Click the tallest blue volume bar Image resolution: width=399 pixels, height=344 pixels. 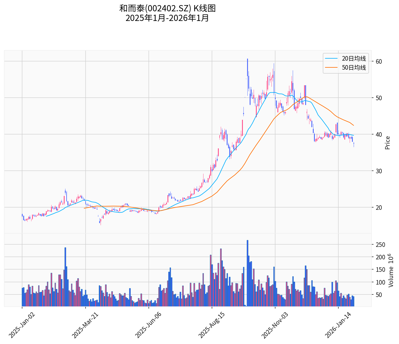coord(247,273)
